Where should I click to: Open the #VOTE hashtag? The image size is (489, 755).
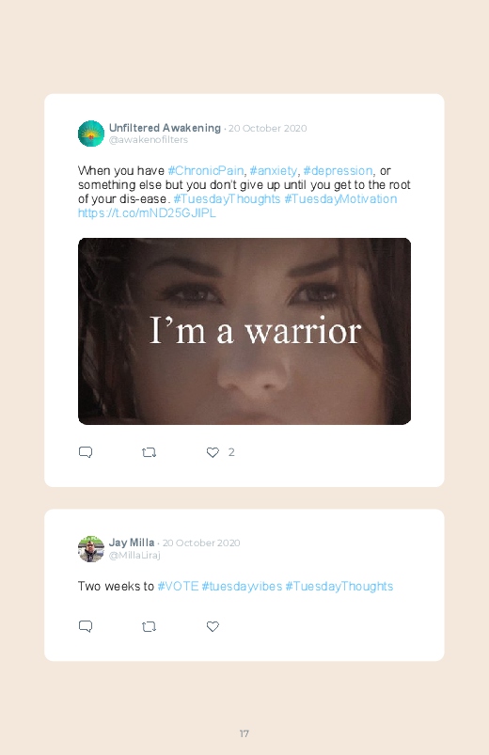[178, 586]
